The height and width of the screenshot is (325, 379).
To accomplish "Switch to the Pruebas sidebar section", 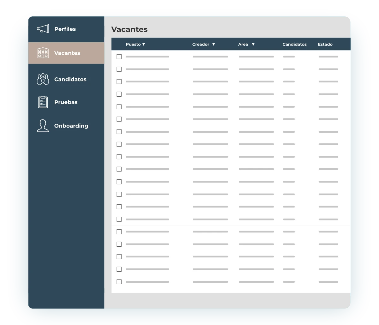I will click(66, 102).
